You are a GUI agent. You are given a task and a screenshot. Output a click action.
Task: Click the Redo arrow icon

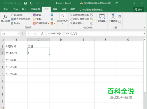coord(37,3)
